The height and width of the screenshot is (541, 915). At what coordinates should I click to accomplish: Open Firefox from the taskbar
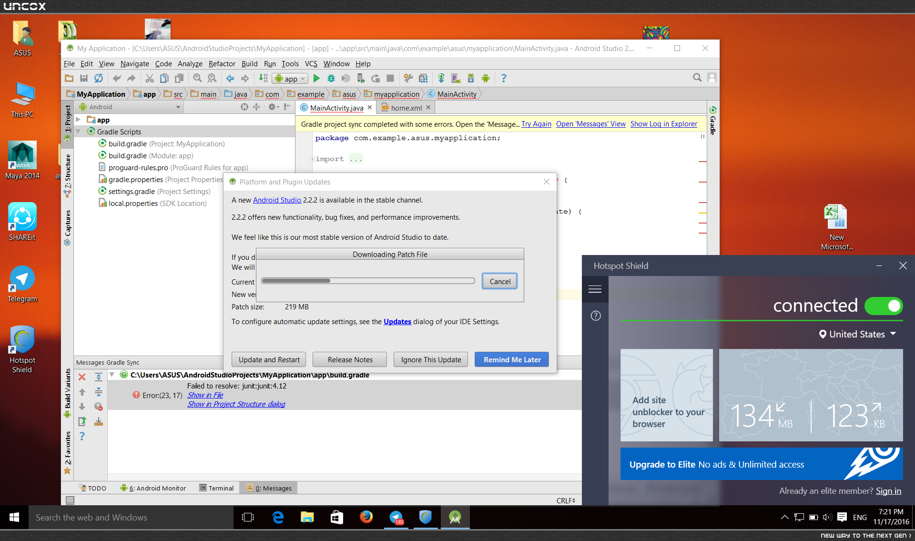point(366,517)
